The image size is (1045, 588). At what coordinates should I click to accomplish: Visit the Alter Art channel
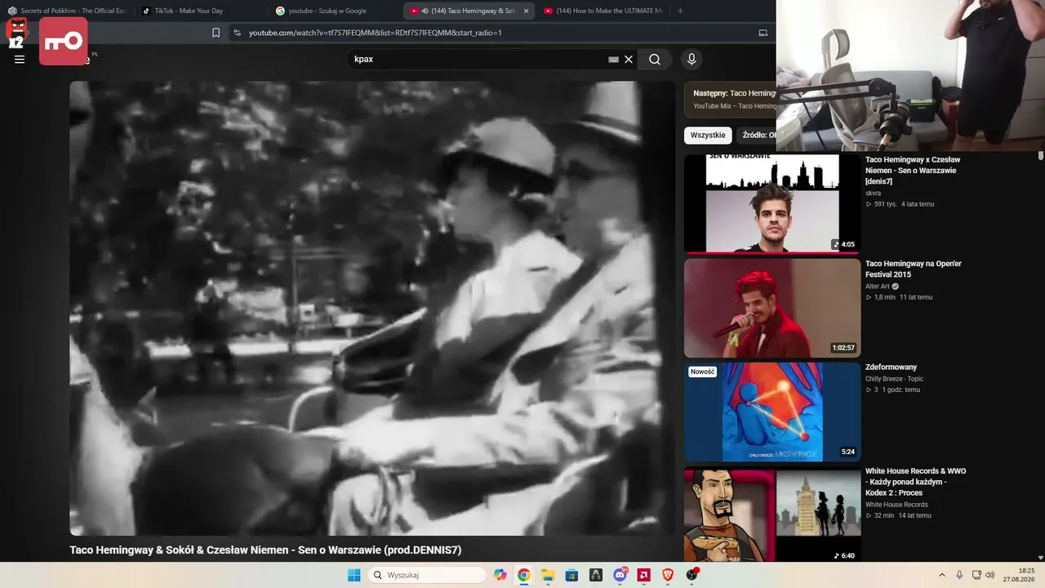[878, 287]
